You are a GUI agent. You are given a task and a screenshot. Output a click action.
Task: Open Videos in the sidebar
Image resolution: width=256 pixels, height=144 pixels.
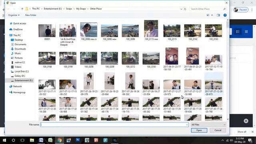16,67
